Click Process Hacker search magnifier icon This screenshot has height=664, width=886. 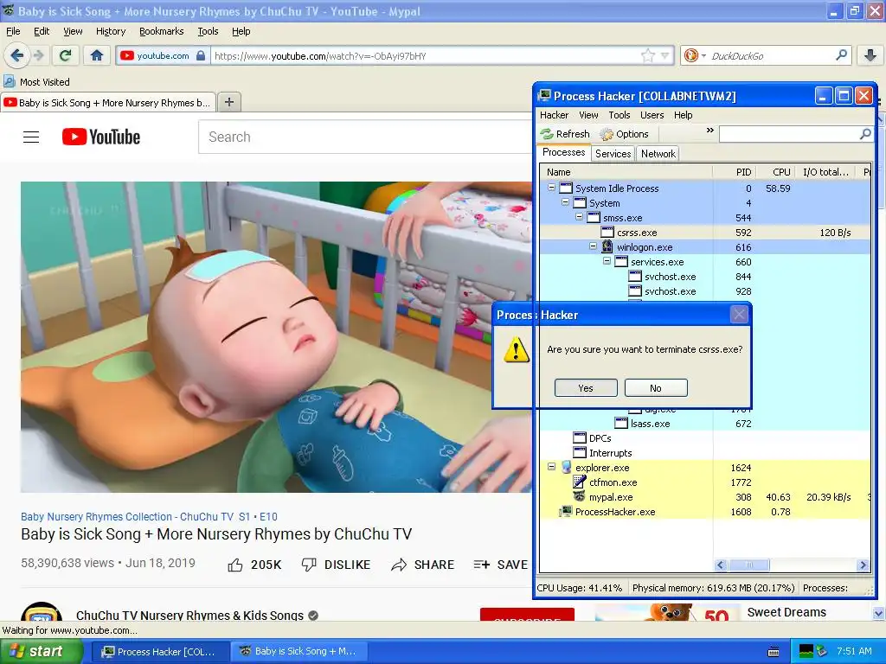pos(865,134)
